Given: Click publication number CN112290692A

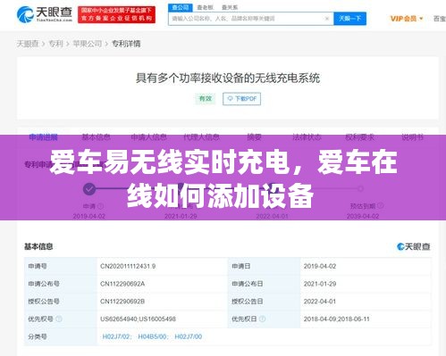Looking at the screenshot, I should pos(122,284).
